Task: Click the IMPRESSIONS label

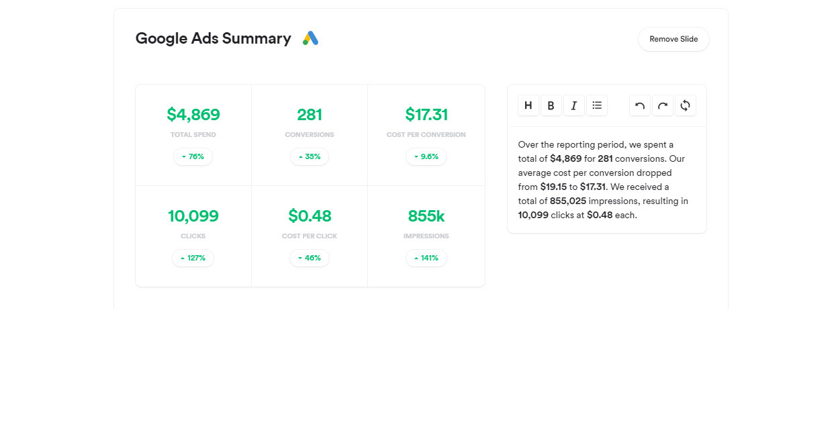Action: pos(426,236)
